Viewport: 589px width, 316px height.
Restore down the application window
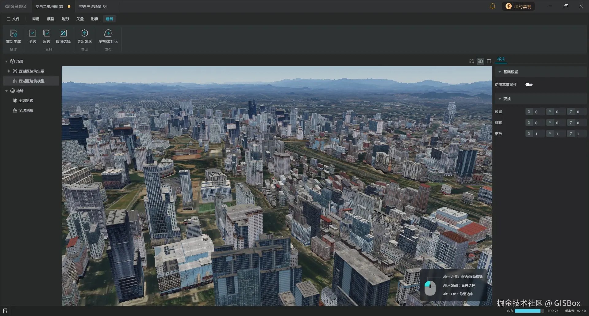point(566,6)
